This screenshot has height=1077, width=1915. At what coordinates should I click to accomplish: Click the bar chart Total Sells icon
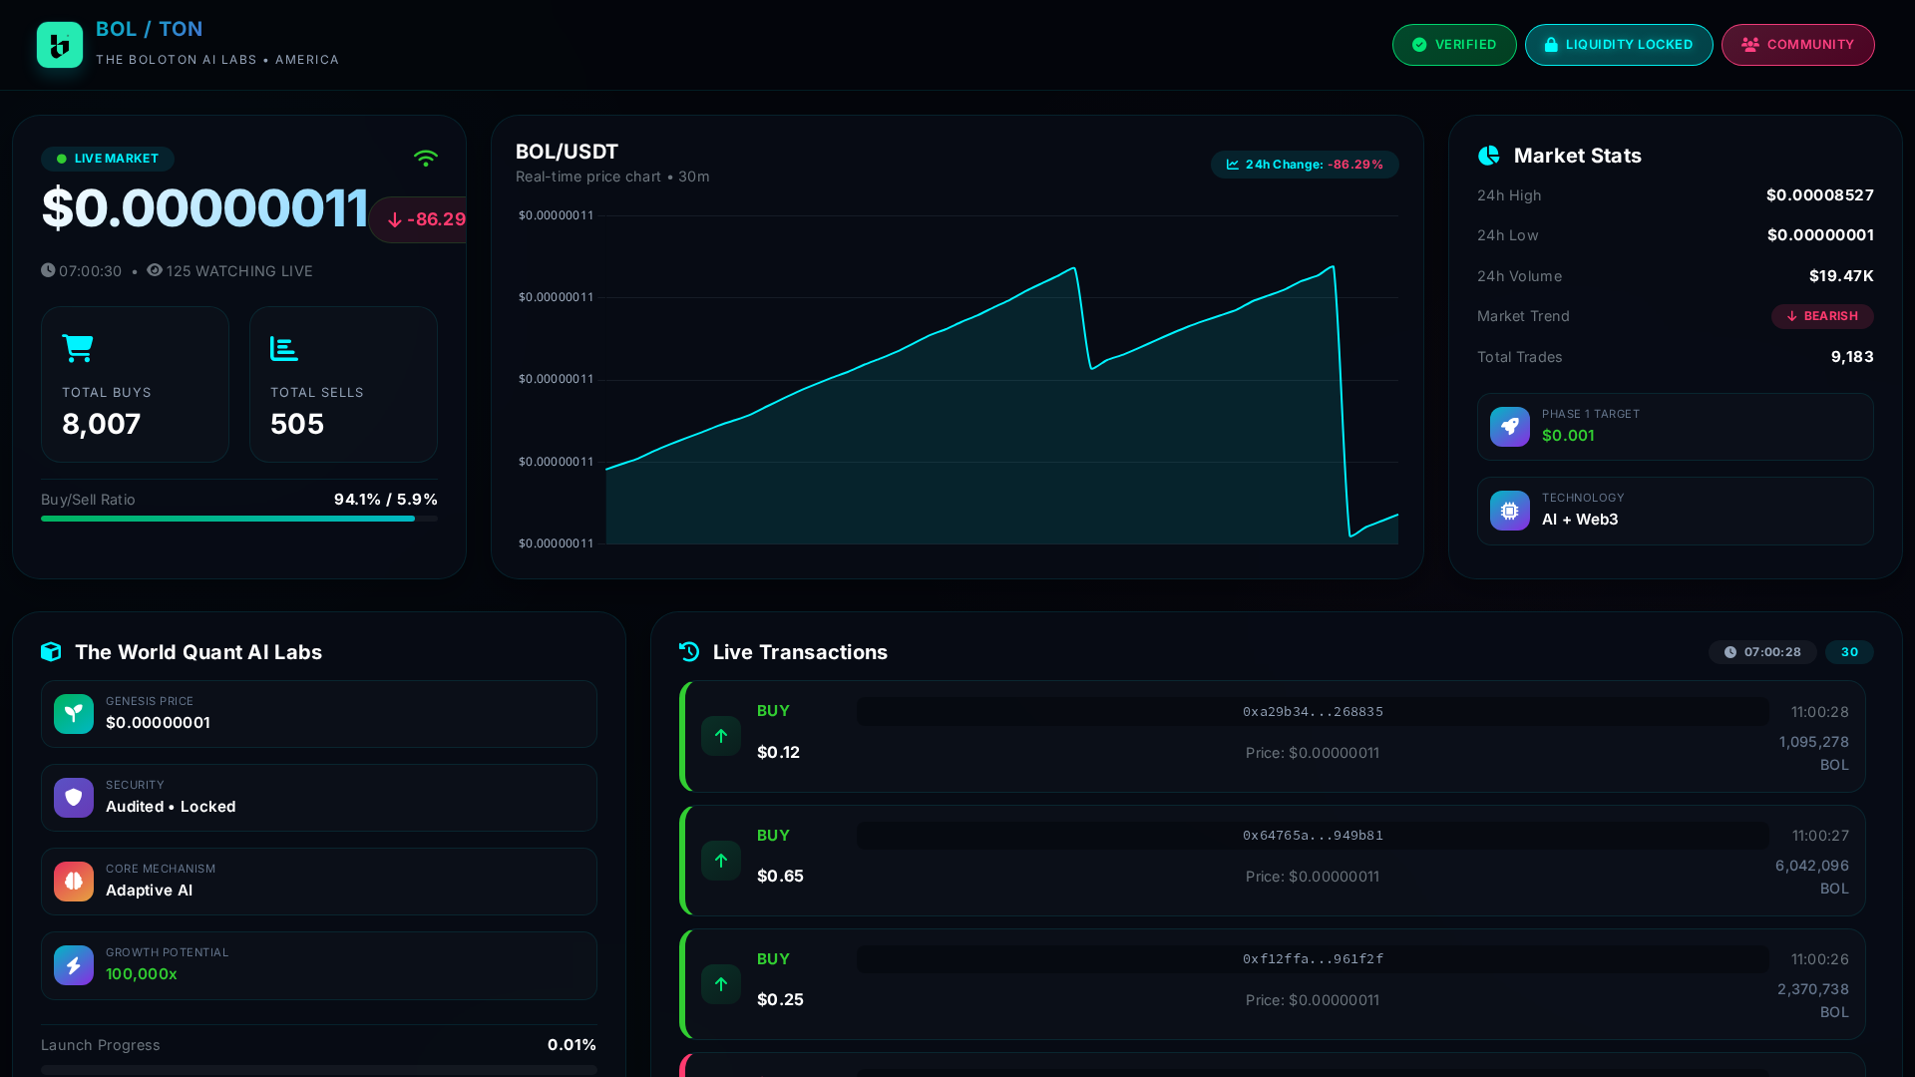point(284,348)
